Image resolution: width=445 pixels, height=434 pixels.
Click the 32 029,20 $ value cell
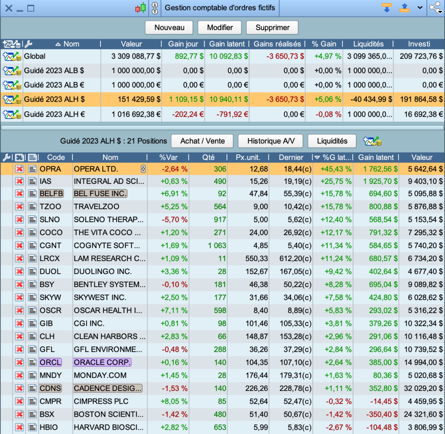tap(422, 388)
